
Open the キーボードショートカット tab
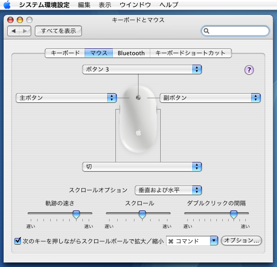191,53
